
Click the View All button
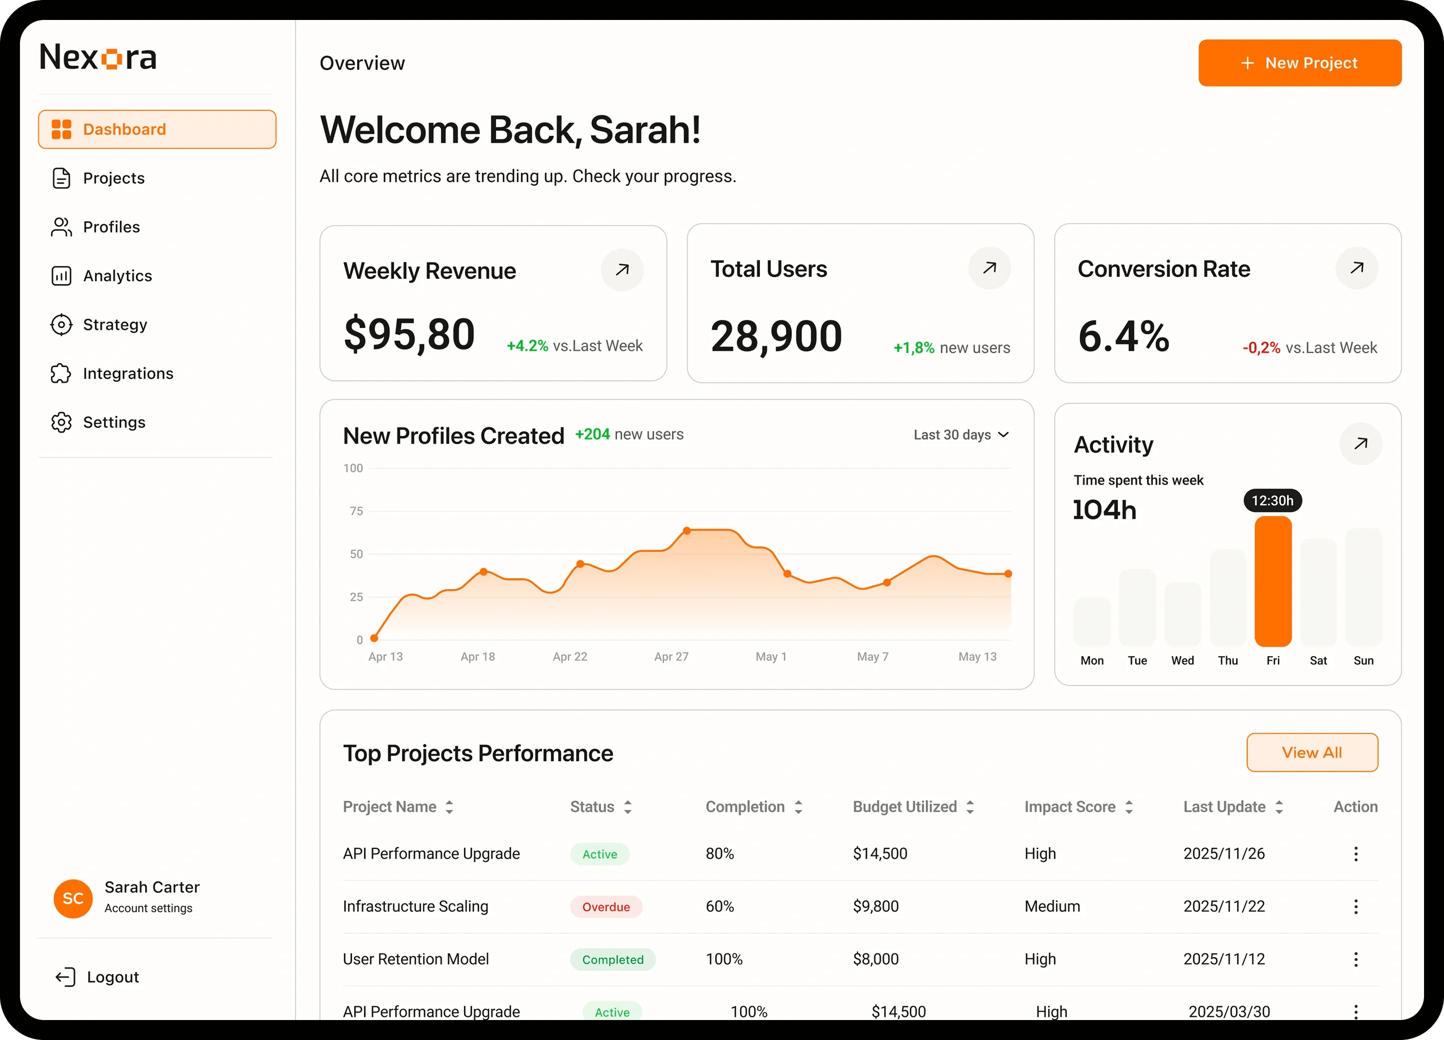point(1312,753)
